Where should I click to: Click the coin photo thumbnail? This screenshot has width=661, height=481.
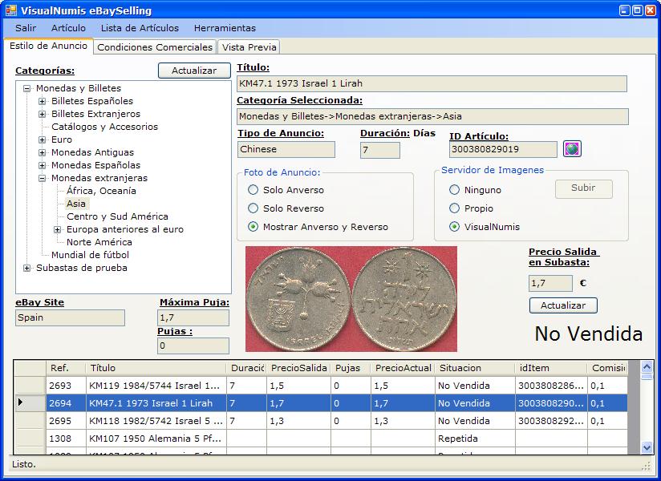[351, 299]
